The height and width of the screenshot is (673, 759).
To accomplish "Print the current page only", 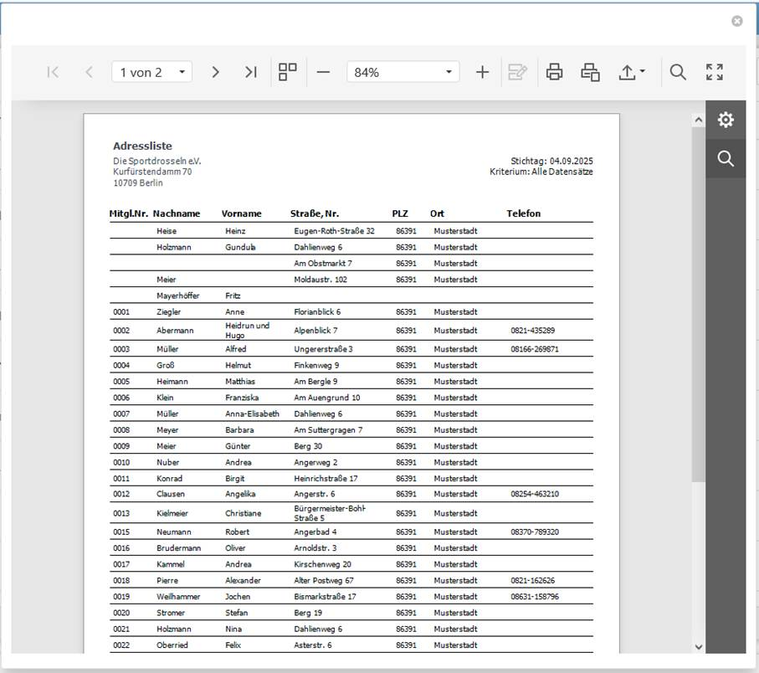I will point(591,72).
